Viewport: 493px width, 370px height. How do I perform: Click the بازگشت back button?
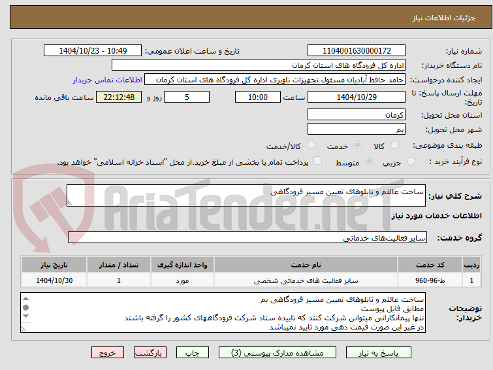point(150,353)
